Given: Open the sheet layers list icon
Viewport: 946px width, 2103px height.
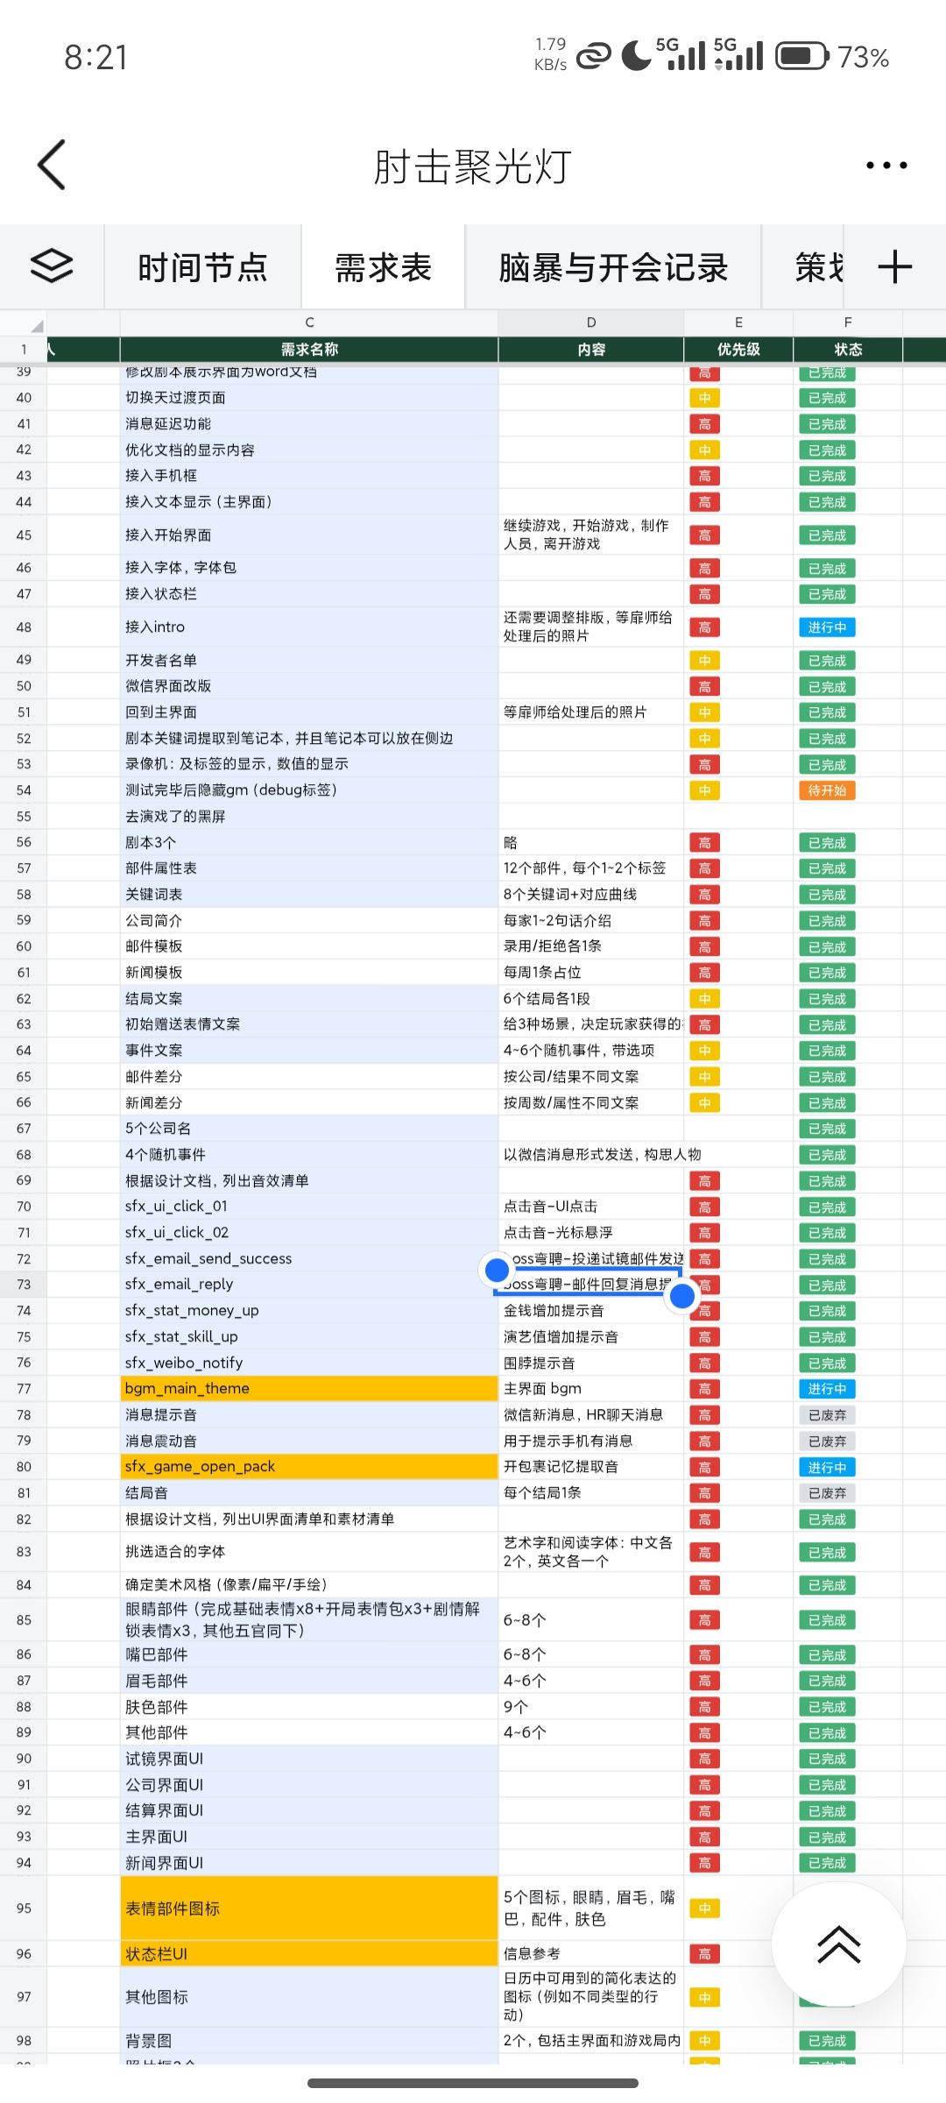Looking at the screenshot, I should click(52, 266).
